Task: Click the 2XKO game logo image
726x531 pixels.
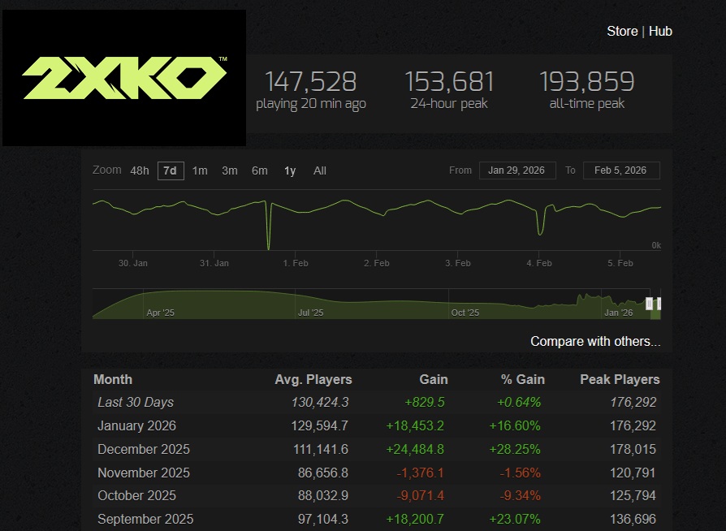Action: pos(124,78)
